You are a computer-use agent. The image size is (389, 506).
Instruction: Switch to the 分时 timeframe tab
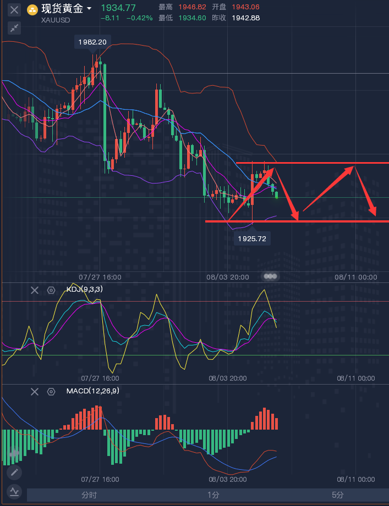click(89, 494)
